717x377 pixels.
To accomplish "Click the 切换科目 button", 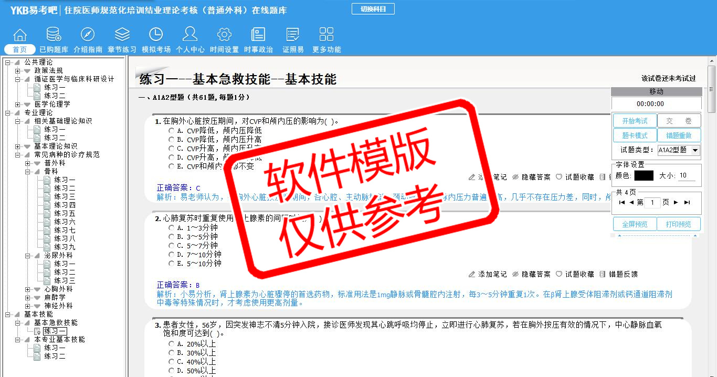I will coord(373,9).
